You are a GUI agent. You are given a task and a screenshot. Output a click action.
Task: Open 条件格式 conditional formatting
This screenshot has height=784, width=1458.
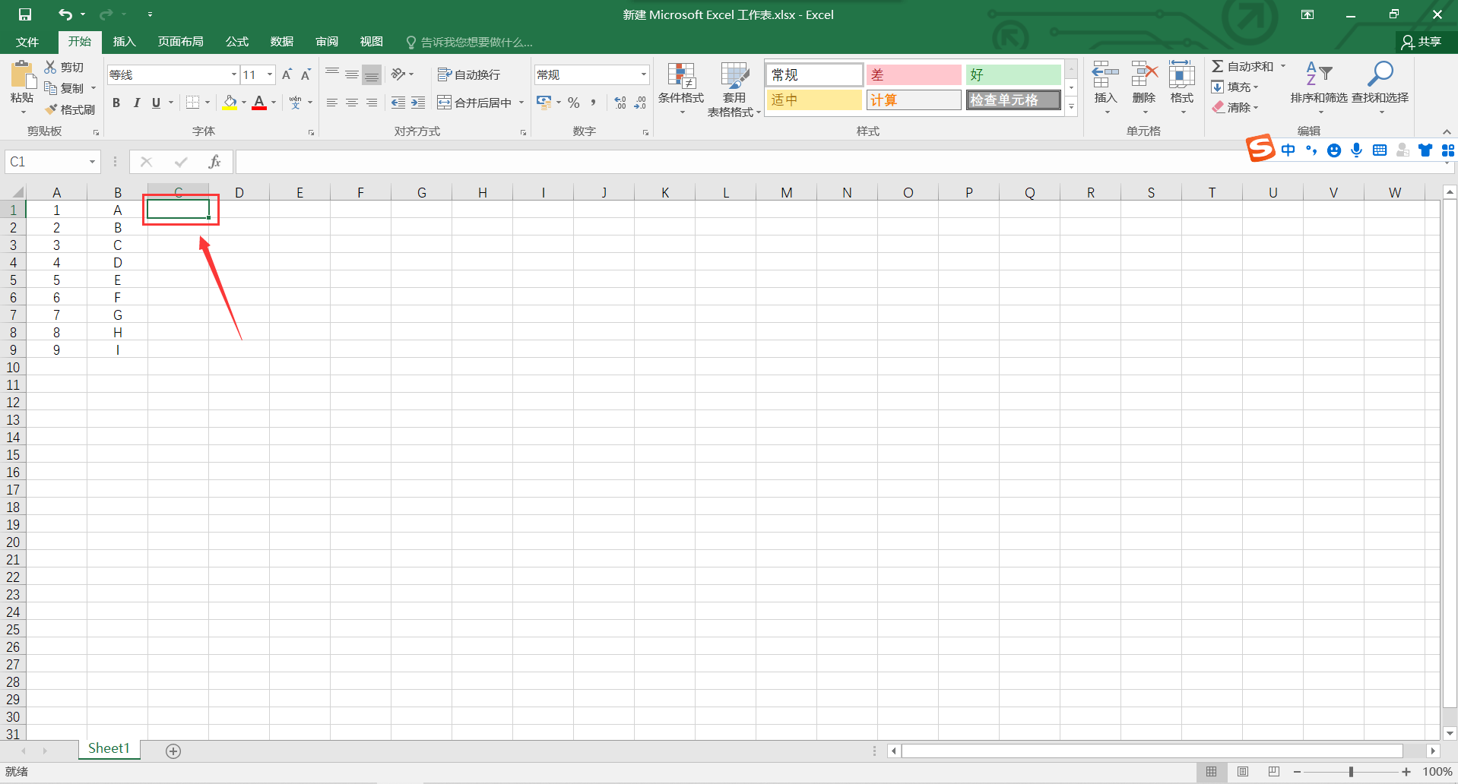pyautogui.click(x=681, y=88)
